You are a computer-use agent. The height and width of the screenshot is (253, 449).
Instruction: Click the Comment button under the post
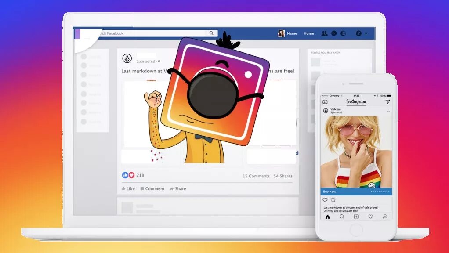(152, 188)
